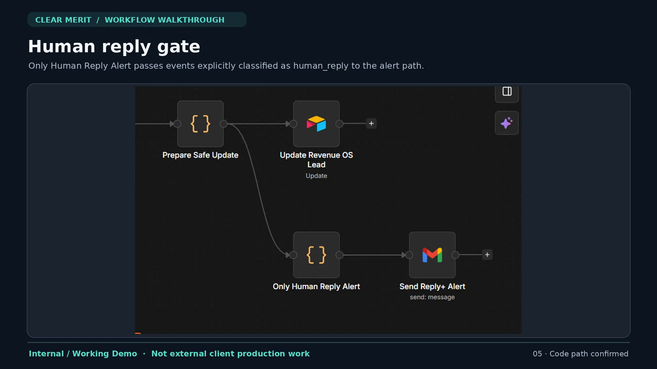Select the Only Human Reply Alert code node
Screen dimensions: 657x369
click(x=316, y=255)
